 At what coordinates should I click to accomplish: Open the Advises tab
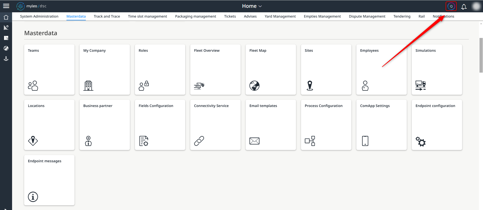tap(250, 16)
